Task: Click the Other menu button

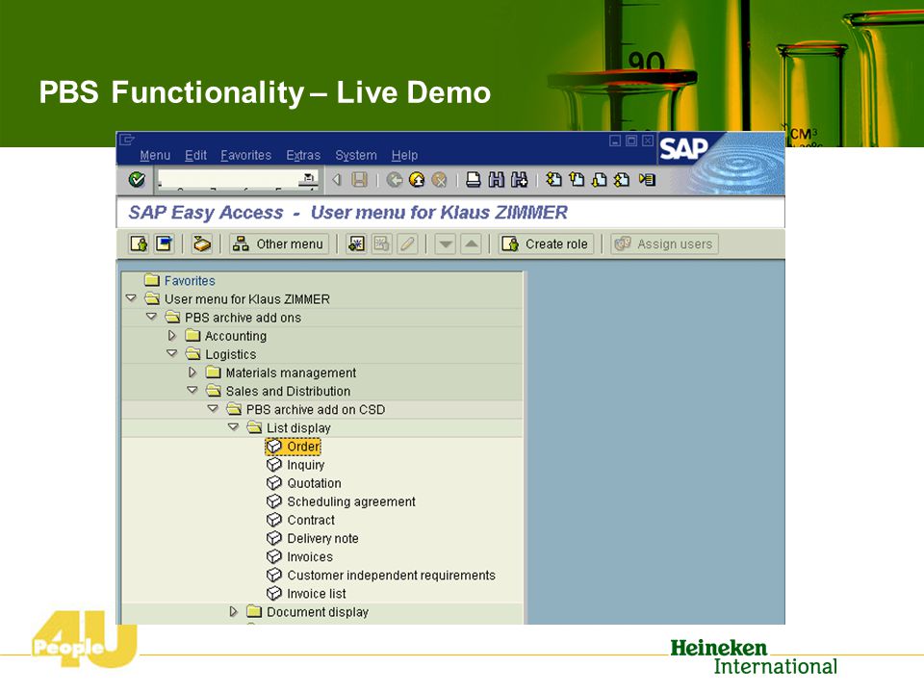Action: pyautogui.click(x=279, y=244)
